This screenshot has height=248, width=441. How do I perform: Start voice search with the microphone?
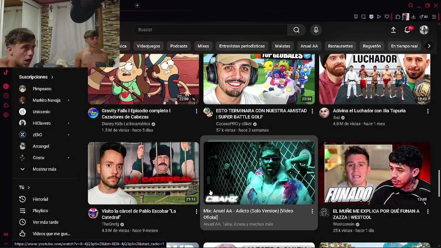point(316,30)
